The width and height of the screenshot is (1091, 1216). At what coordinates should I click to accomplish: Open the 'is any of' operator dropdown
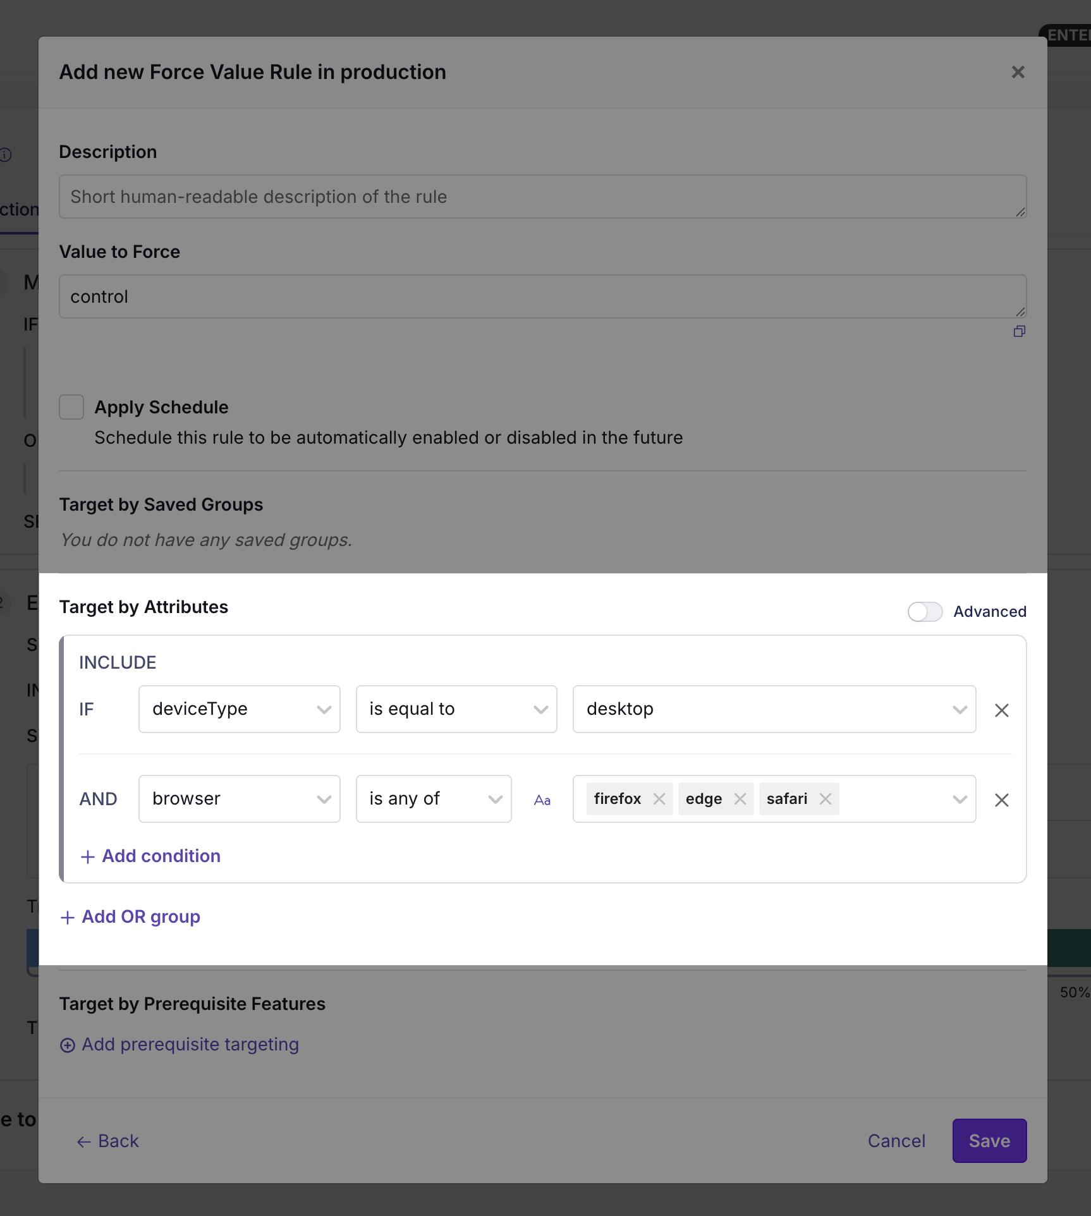[x=434, y=798]
